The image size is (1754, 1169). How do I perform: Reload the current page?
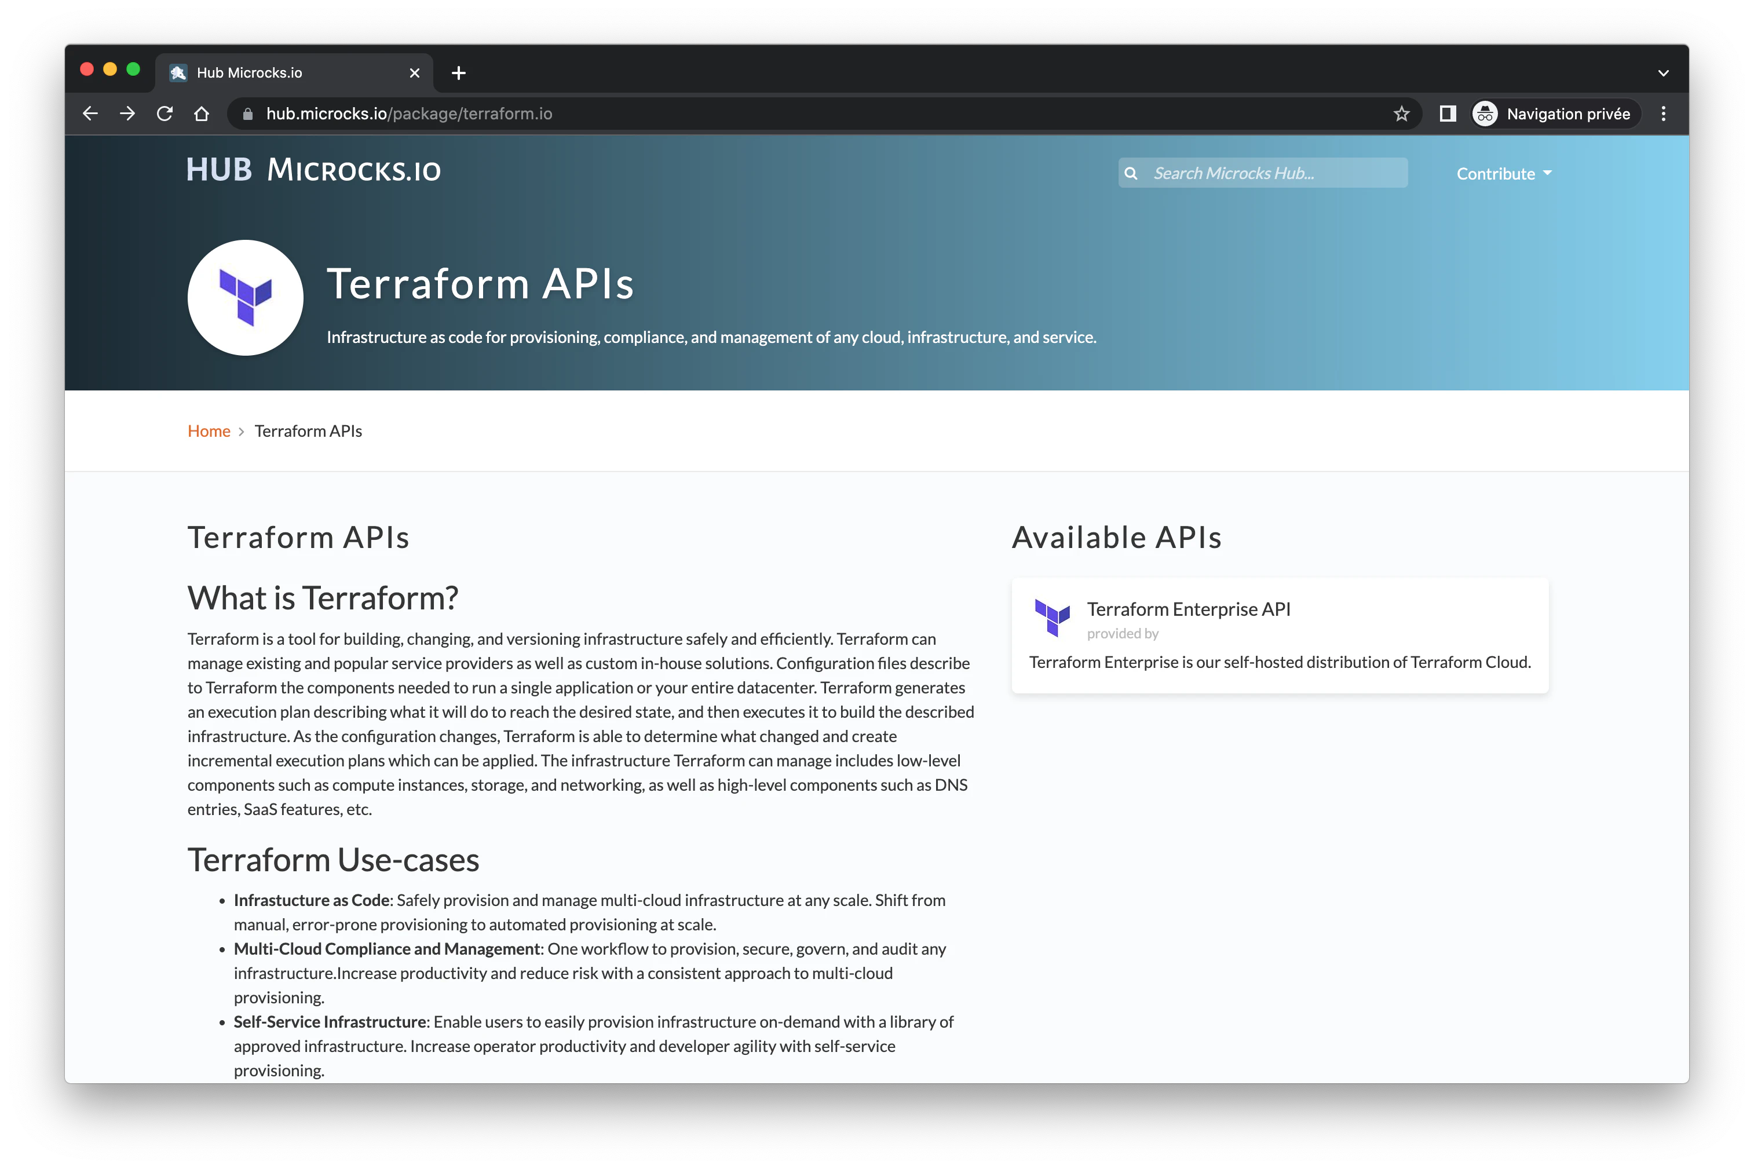pyautogui.click(x=165, y=114)
